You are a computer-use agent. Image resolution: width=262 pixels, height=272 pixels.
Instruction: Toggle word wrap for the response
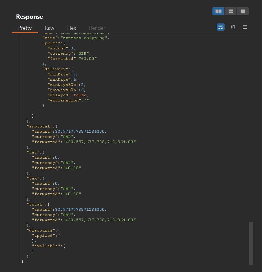[221, 27]
